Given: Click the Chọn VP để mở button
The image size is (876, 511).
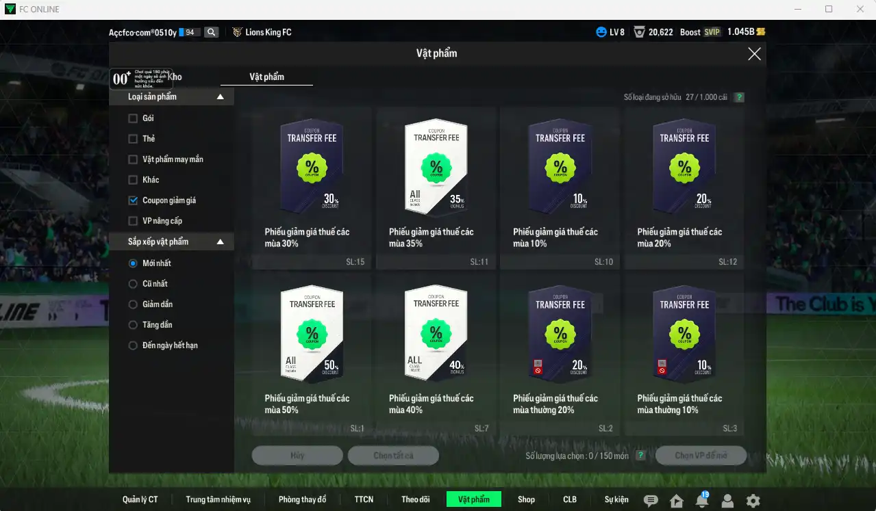Looking at the screenshot, I should click(x=701, y=456).
